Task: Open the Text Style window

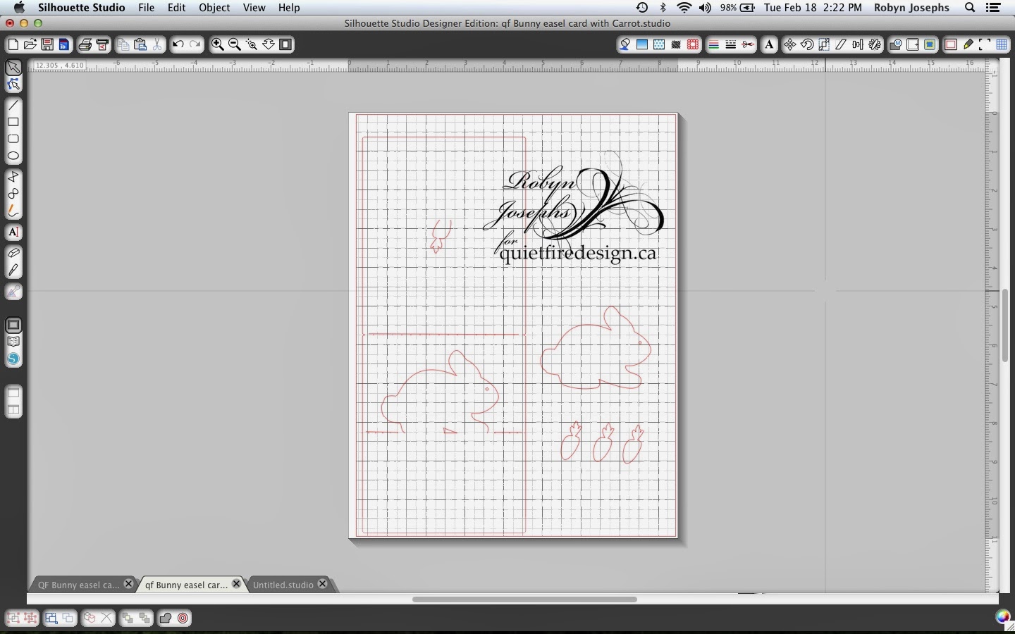Action: click(769, 44)
